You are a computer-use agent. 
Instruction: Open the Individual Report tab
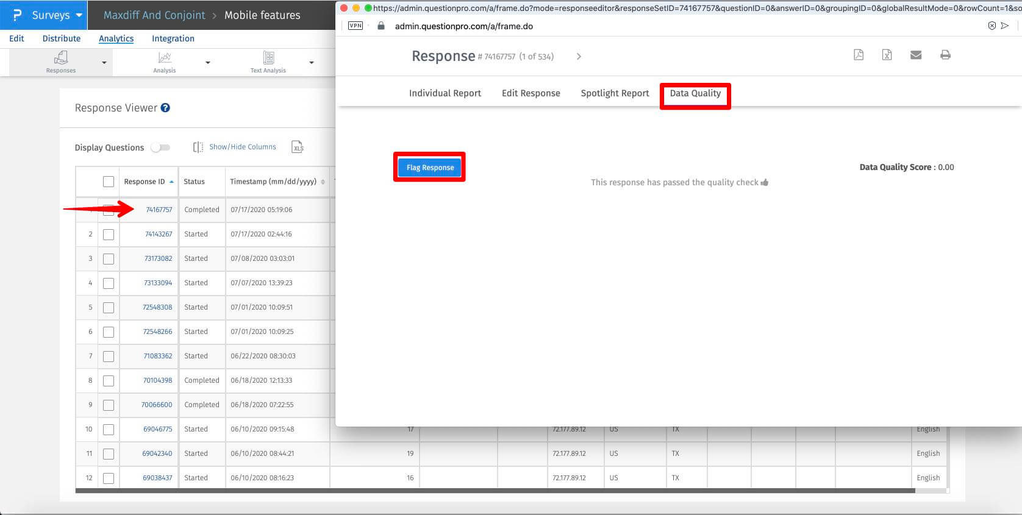tap(445, 93)
